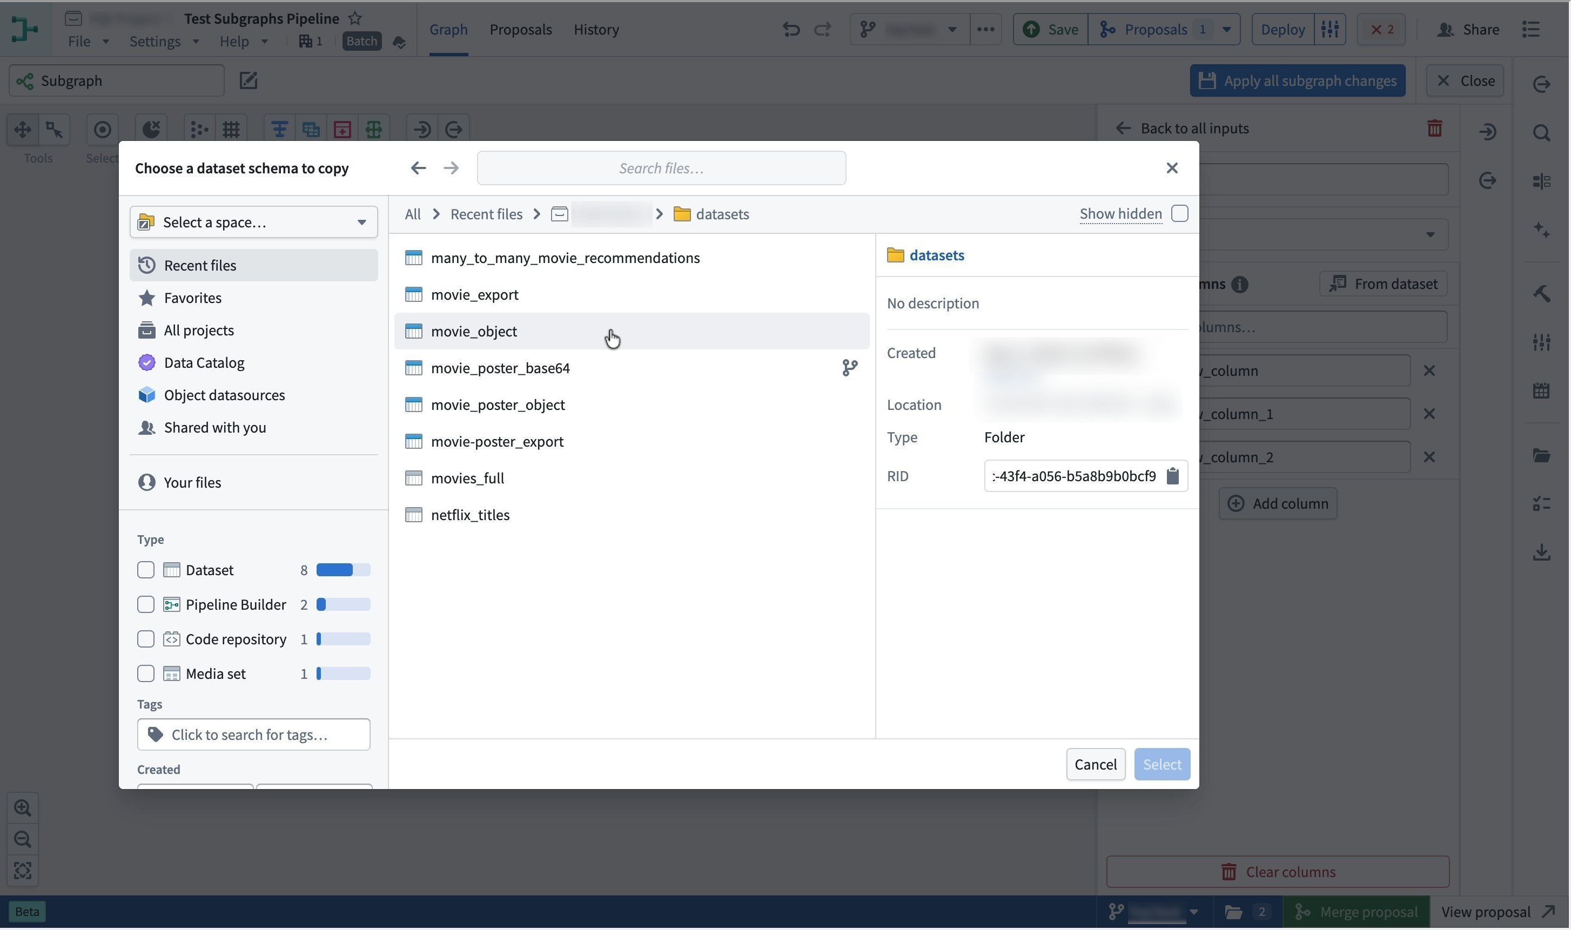Check the Pipeline Builder type filter
Image resolution: width=1571 pixels, height=930 pixels.
[x=145, y=605]
